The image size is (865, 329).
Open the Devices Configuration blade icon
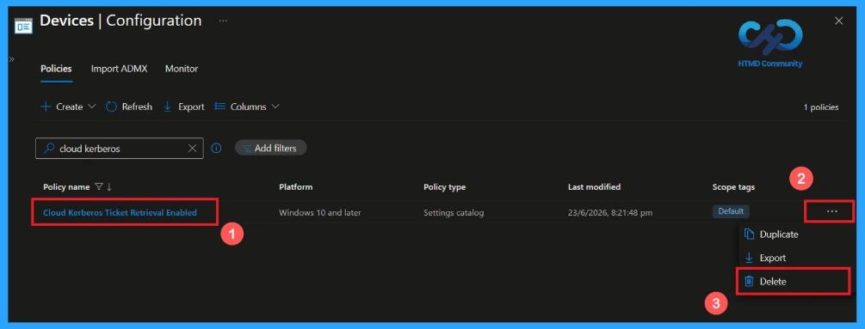[x=23, y=25]
